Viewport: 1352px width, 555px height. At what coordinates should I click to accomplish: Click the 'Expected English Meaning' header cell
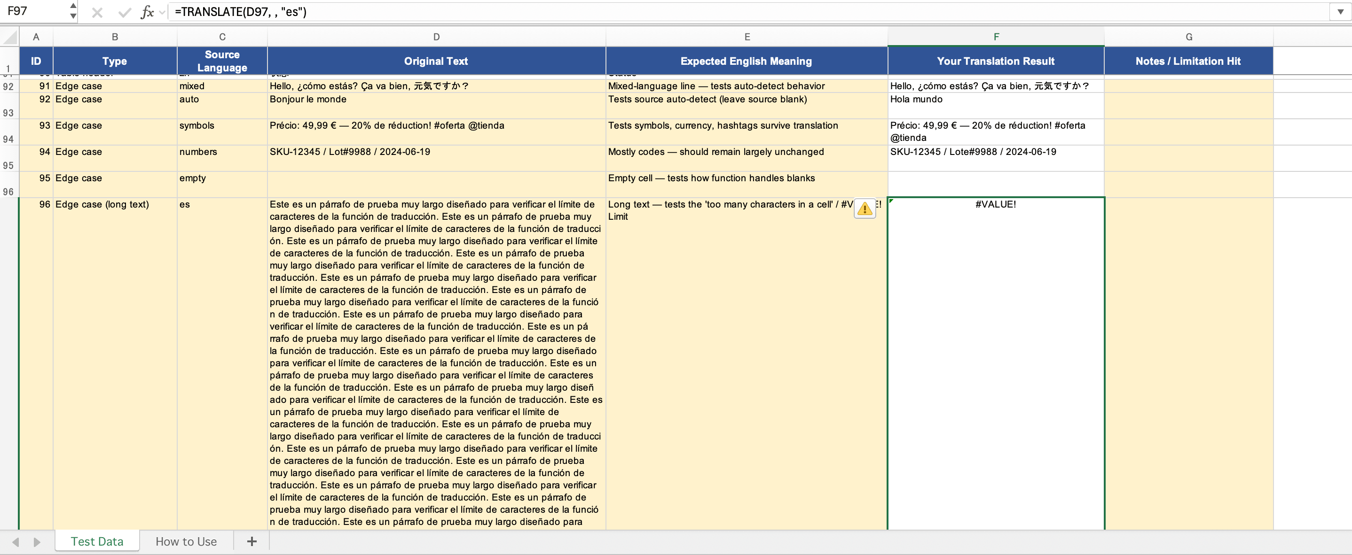(x=747, y=61)
